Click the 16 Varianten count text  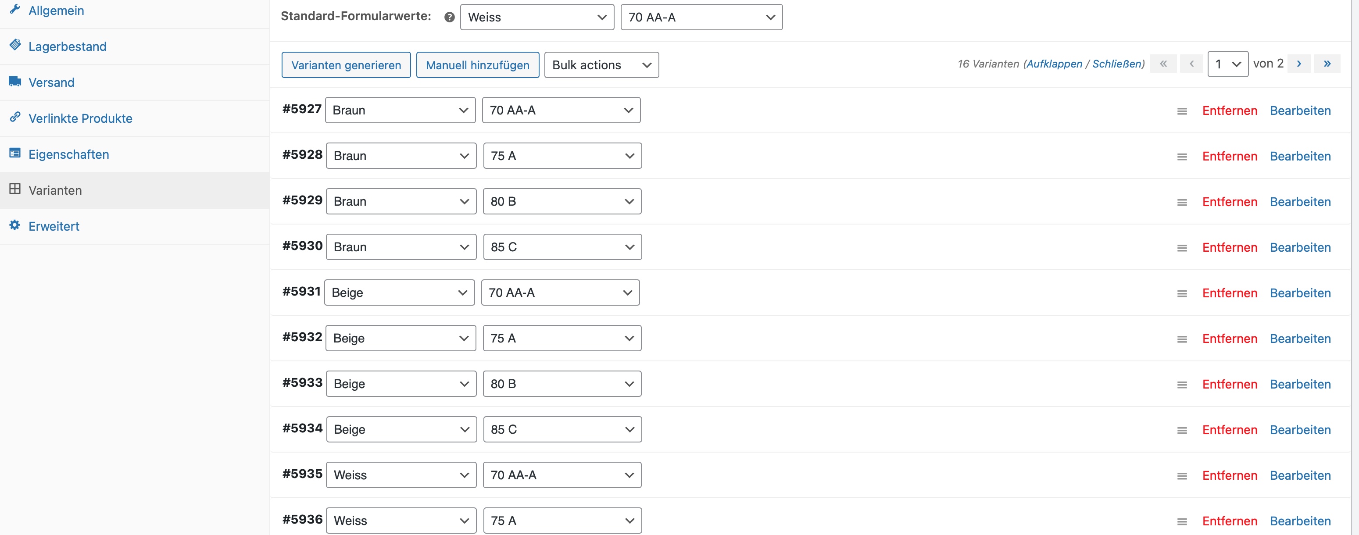(x=988, y=64)
